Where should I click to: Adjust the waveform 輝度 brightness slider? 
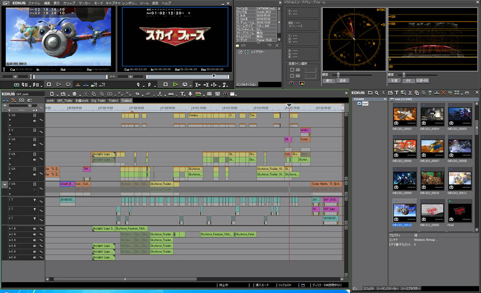pyautogui.click(x=404, y=75)
